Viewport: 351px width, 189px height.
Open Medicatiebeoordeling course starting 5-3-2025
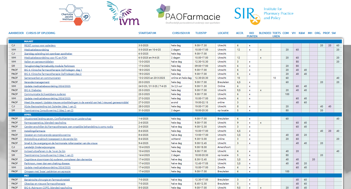[x=36, y=49]
